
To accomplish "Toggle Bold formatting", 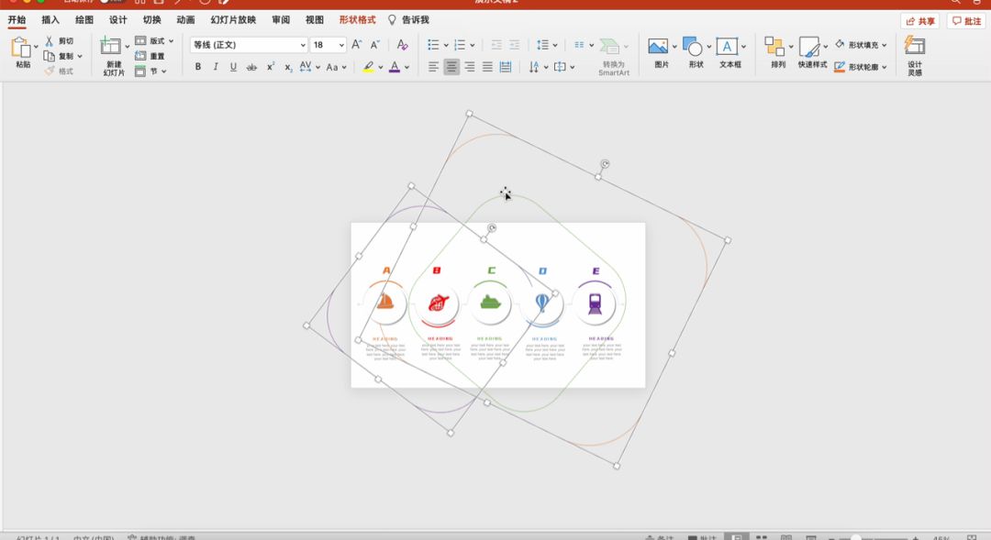I will point(198,66).
